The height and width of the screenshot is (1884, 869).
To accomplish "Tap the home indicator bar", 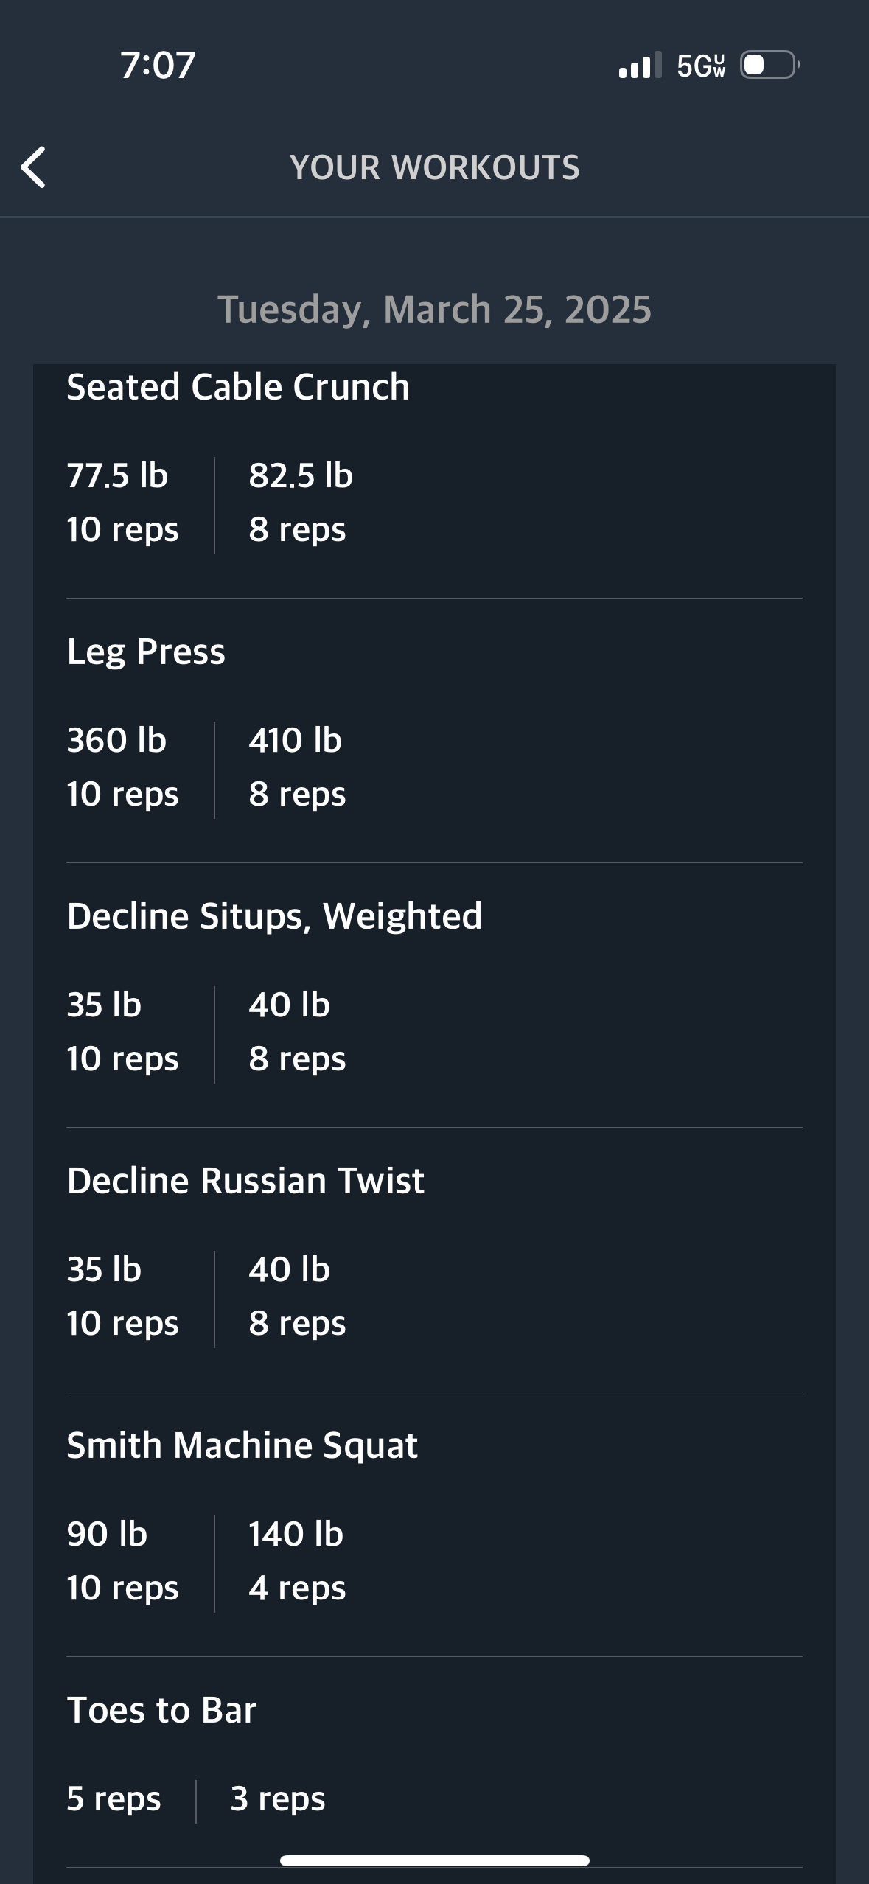I will click(434, 1860).
